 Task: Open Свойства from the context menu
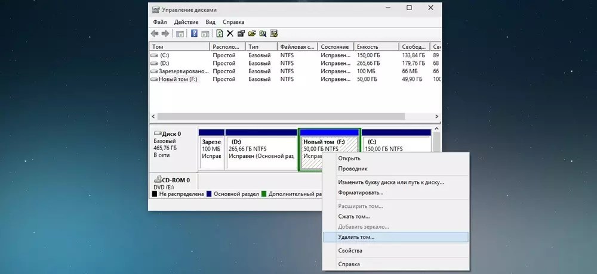[x=350, y=251]
